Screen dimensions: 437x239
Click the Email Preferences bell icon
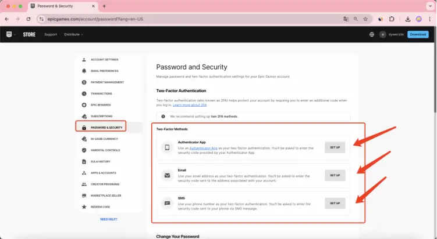pyautogui.click(x=84, y=71)
